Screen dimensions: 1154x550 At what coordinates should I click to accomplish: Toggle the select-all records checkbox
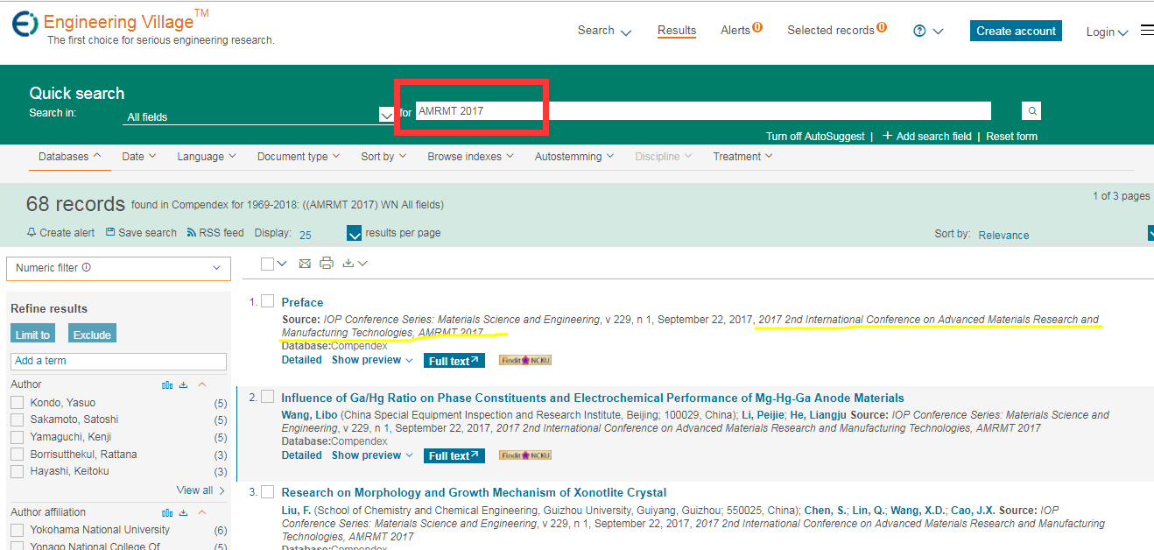(268, 264)
